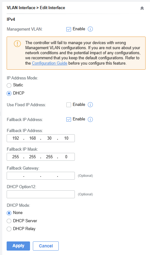Click the Fallback Gateway input field
Image resolution: width=150 pixels, height=255 pixels.
pyautogui.click(x=41, y=176)
